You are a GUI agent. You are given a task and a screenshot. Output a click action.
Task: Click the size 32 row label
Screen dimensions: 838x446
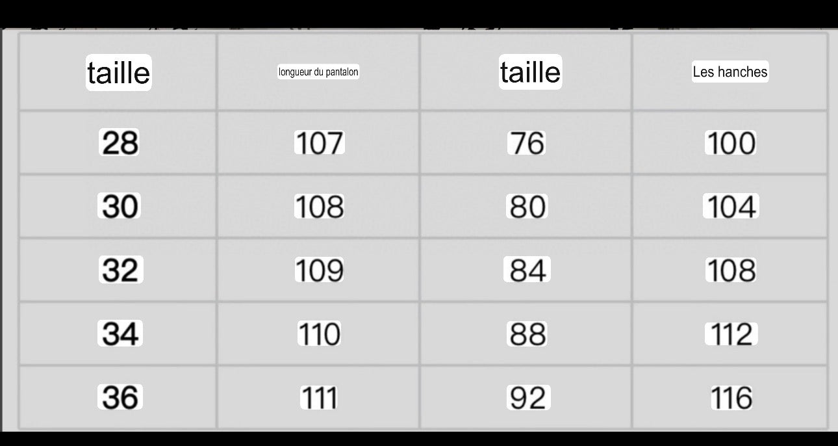[x=120, y=270]
